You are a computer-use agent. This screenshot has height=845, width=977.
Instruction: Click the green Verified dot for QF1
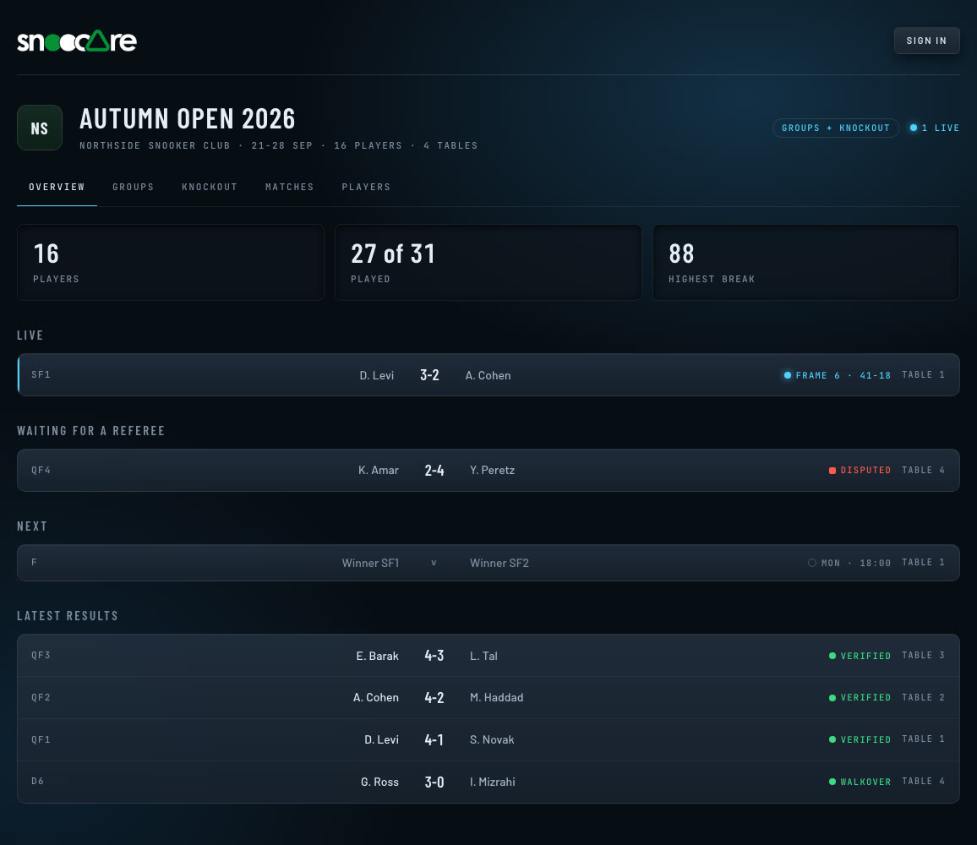[832, 739]
